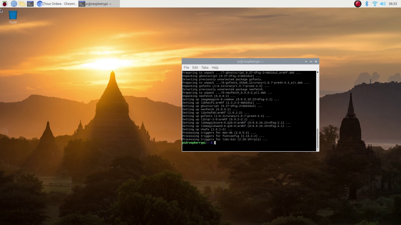
Task: Launch the web browser globe icon
Action: (14, 4)
